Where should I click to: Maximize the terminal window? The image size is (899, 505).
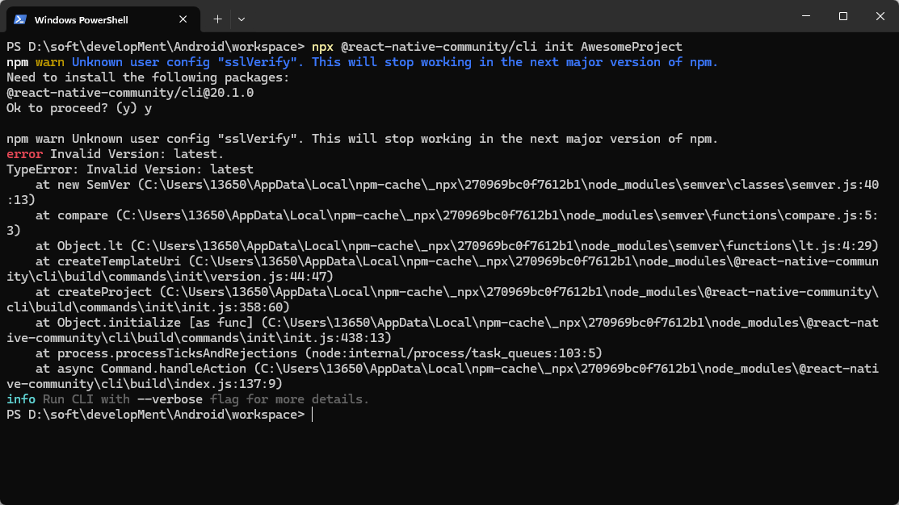point(842,16)
